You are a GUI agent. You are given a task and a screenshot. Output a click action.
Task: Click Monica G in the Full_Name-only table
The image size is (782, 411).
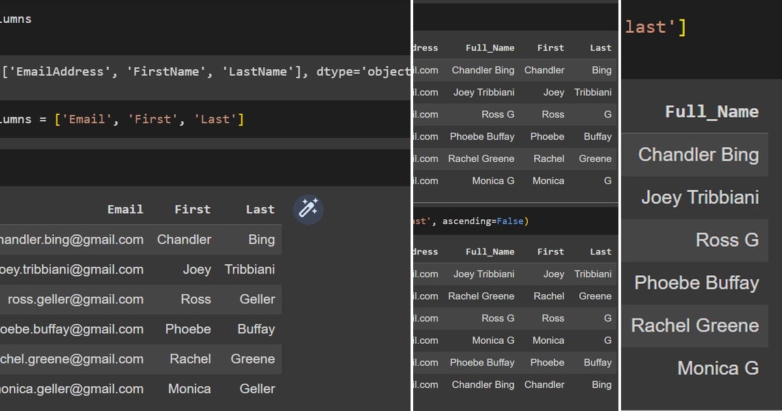(718, 368)
